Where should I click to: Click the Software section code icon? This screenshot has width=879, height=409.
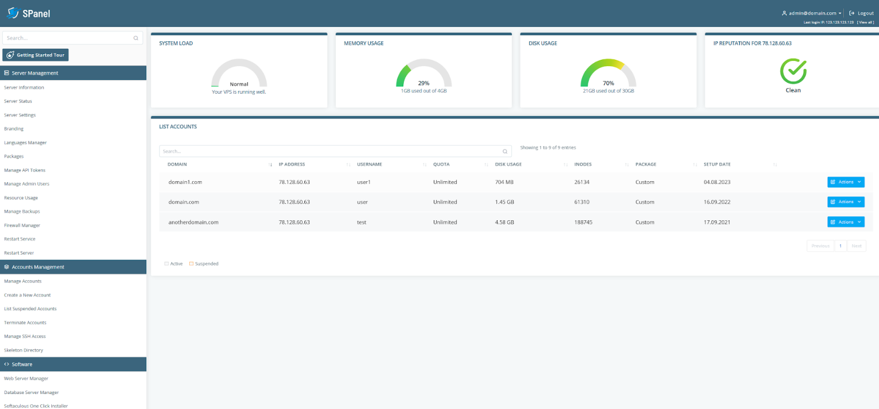point(5,364)
